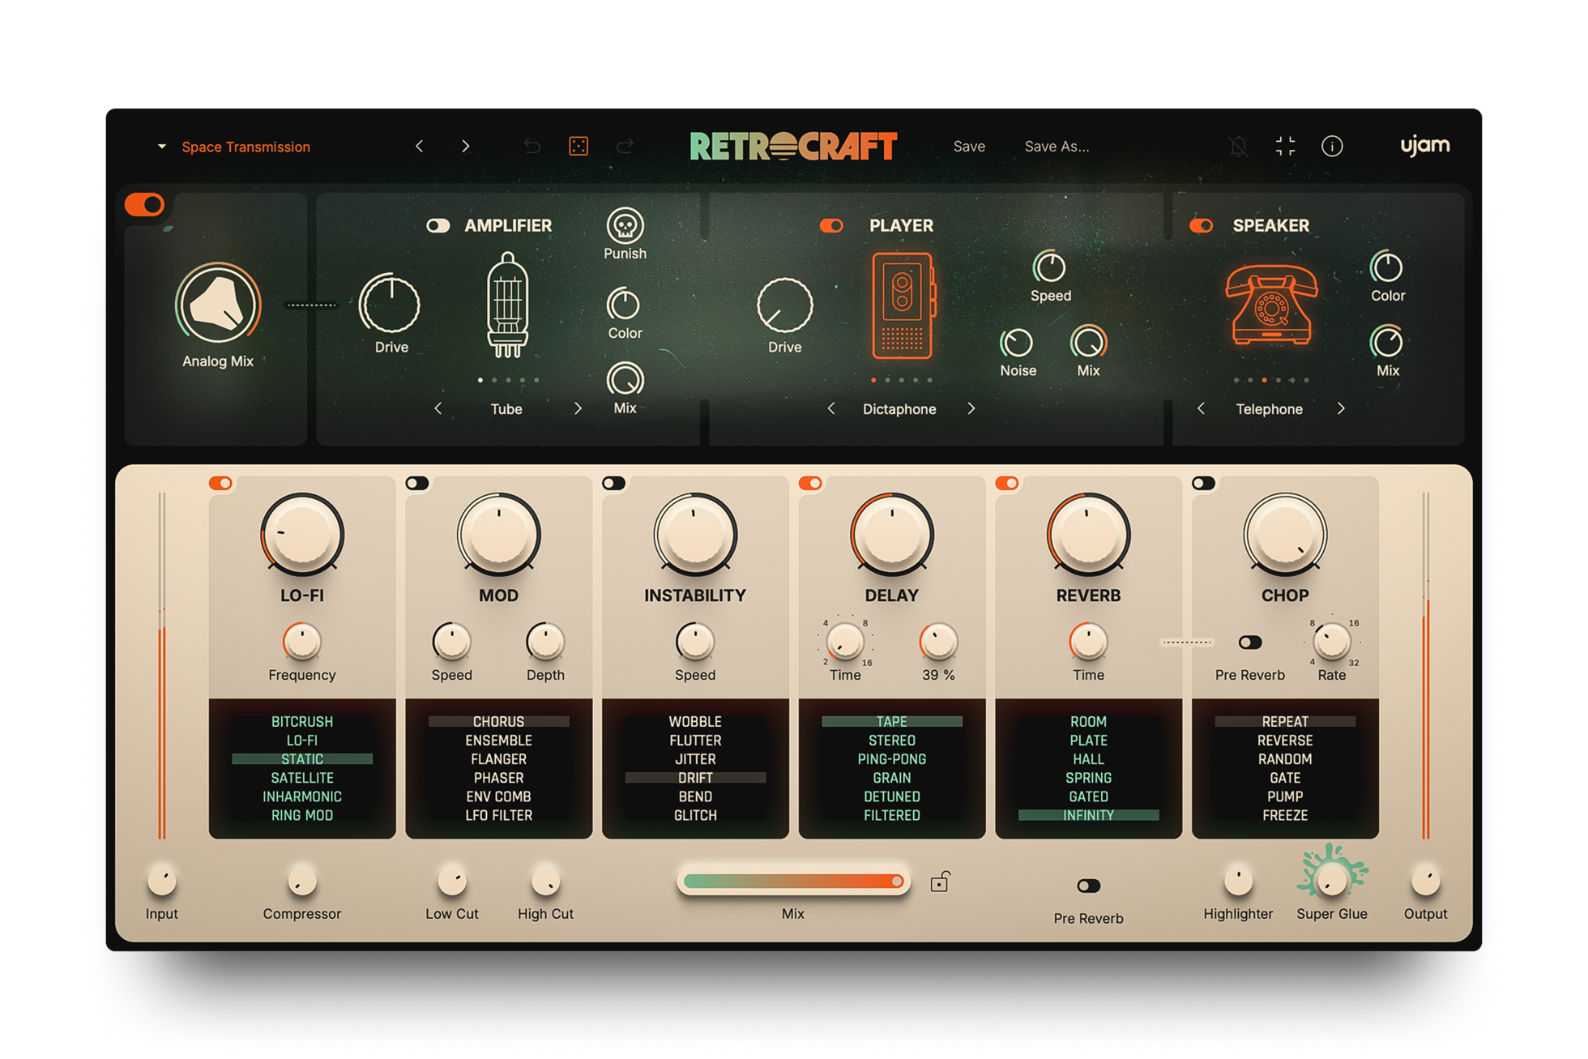Viewport: 1588px width, 1059px height.
Task: Select GLITCH instability mode
Action: tap(695, 815)
